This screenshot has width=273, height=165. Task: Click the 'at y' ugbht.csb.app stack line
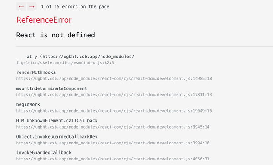click(x=81, y=57)
